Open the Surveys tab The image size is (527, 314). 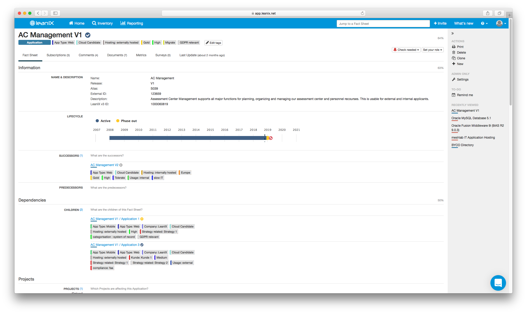pos(163,55)
